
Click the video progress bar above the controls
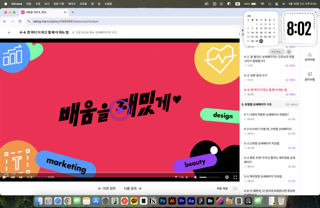pos(120,173)
